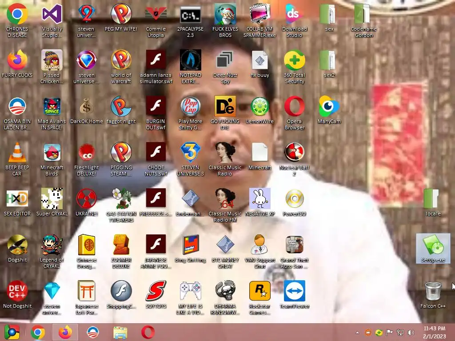
Task: Open 2PACALYPSE 2.3 command prompt shortcut
Action: pyautogui.click(x=190, y=20)
